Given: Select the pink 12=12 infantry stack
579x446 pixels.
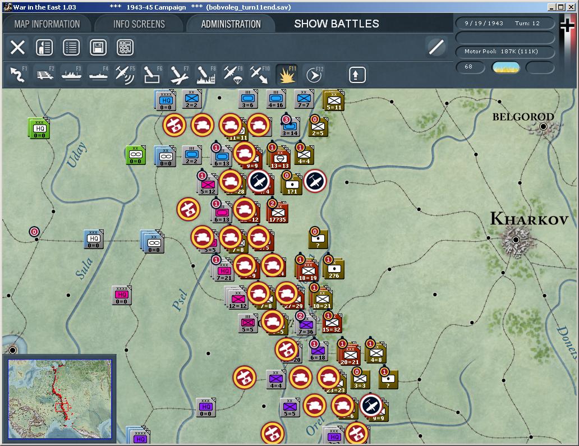Looking at the screenshot, I should pos(237,298).
